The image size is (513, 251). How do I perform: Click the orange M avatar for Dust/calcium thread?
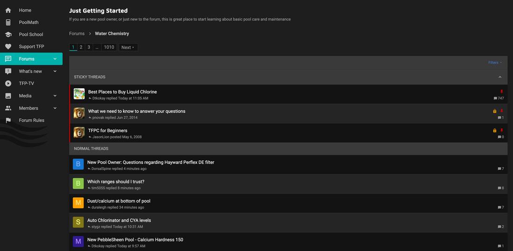pos(78,203)
